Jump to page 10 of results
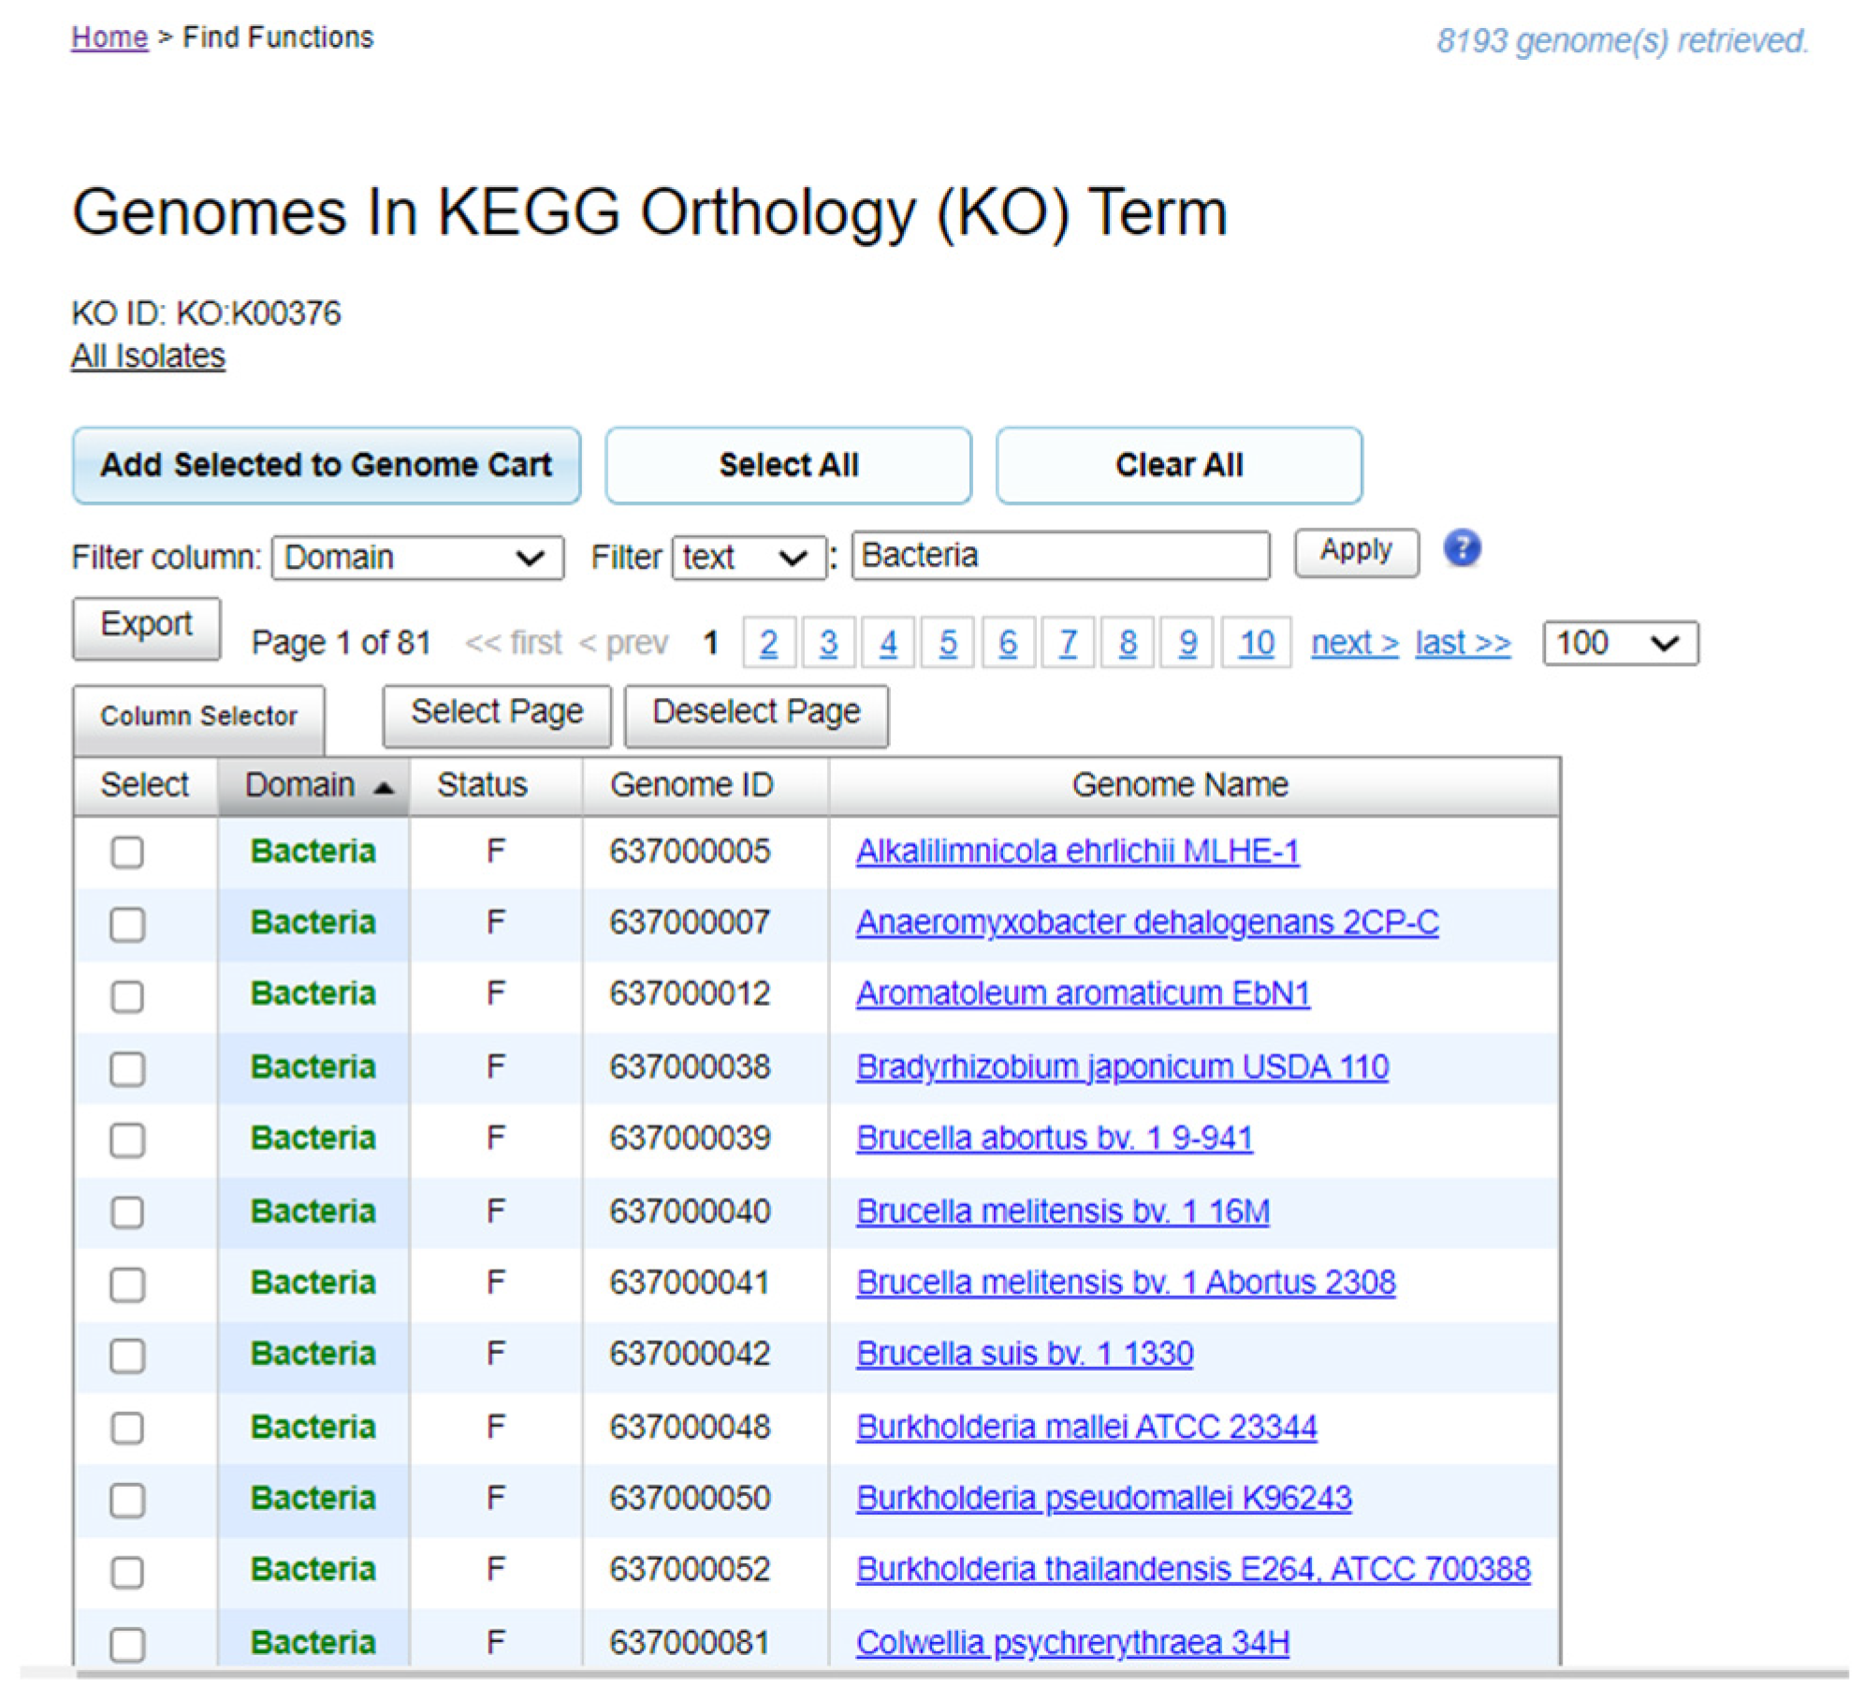This screenshot has width=1864, height=1700. (x=1256, y=644)
